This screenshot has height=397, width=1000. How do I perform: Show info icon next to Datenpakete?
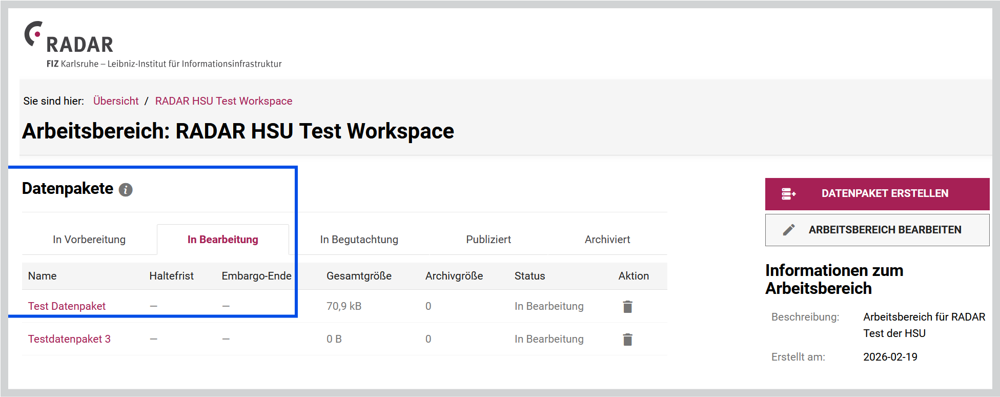point(126,190)
